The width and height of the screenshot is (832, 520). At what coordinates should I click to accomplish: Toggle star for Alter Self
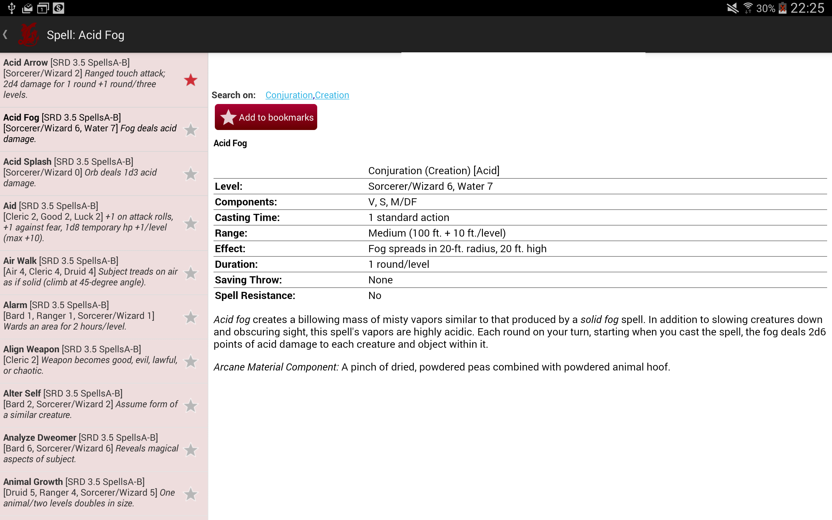pos(190,406)
